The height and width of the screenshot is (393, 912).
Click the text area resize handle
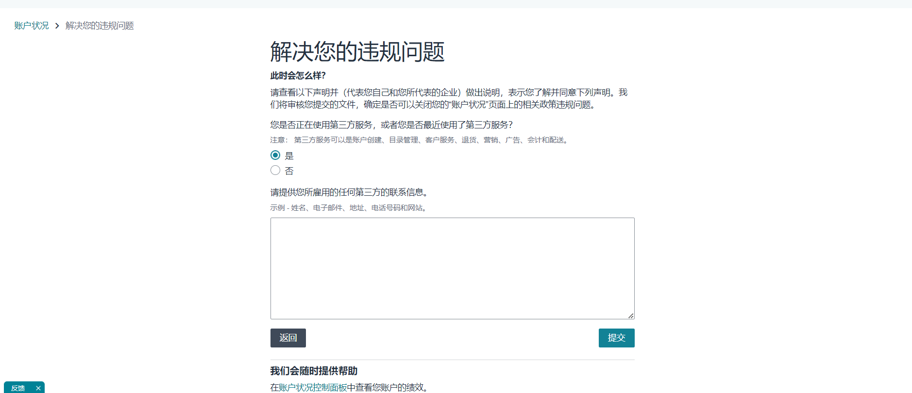631,315
